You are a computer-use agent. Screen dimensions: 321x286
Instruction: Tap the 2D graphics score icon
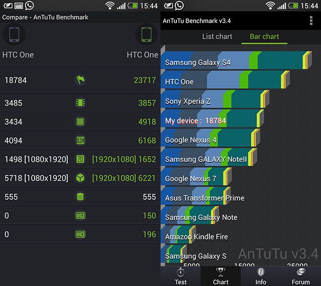click(80, 159)
